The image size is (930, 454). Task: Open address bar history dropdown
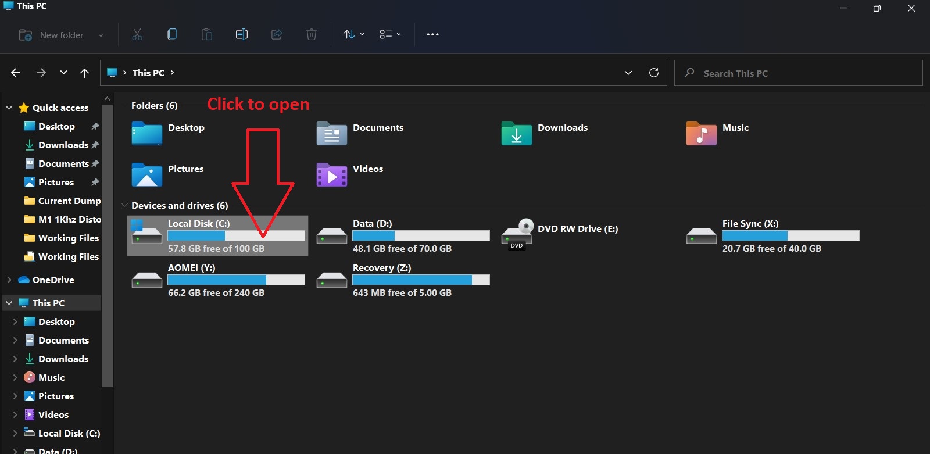pos(628,73)
